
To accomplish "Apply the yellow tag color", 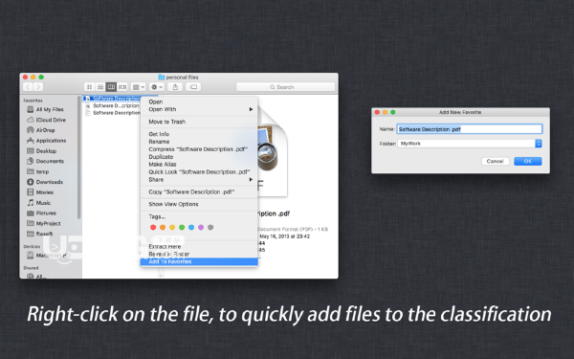I will point(172,228).
